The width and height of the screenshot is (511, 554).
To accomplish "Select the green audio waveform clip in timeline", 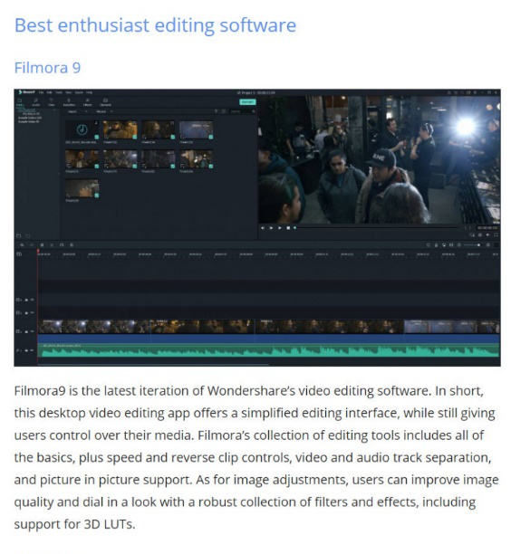I will [269, 350].
